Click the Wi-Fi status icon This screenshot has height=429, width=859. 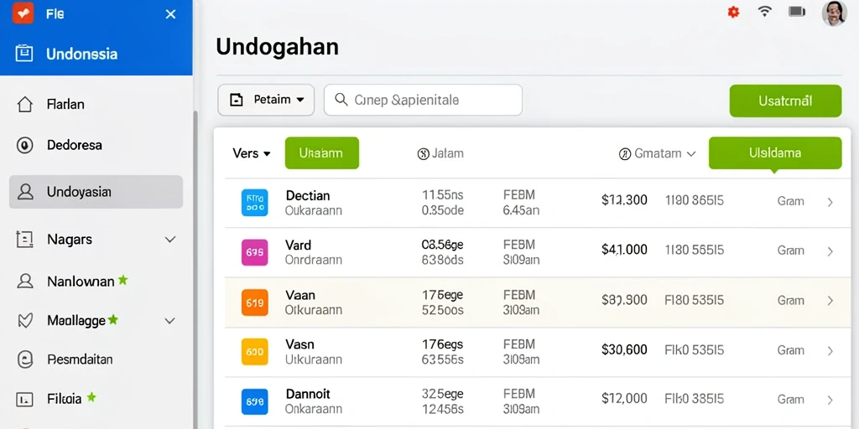click(765, 12)
